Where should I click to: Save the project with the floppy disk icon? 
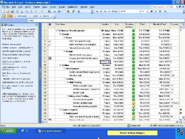12,12
